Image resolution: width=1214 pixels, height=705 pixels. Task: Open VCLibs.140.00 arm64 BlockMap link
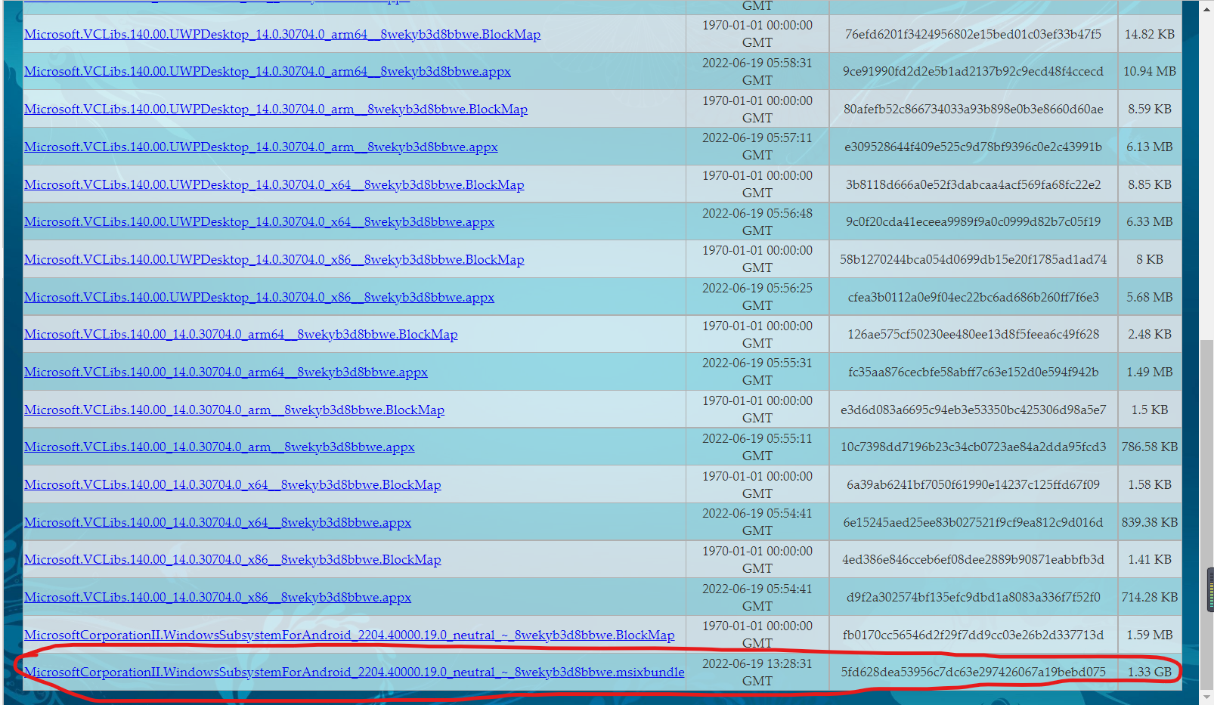pyautogui.click(x=241, y=334)
